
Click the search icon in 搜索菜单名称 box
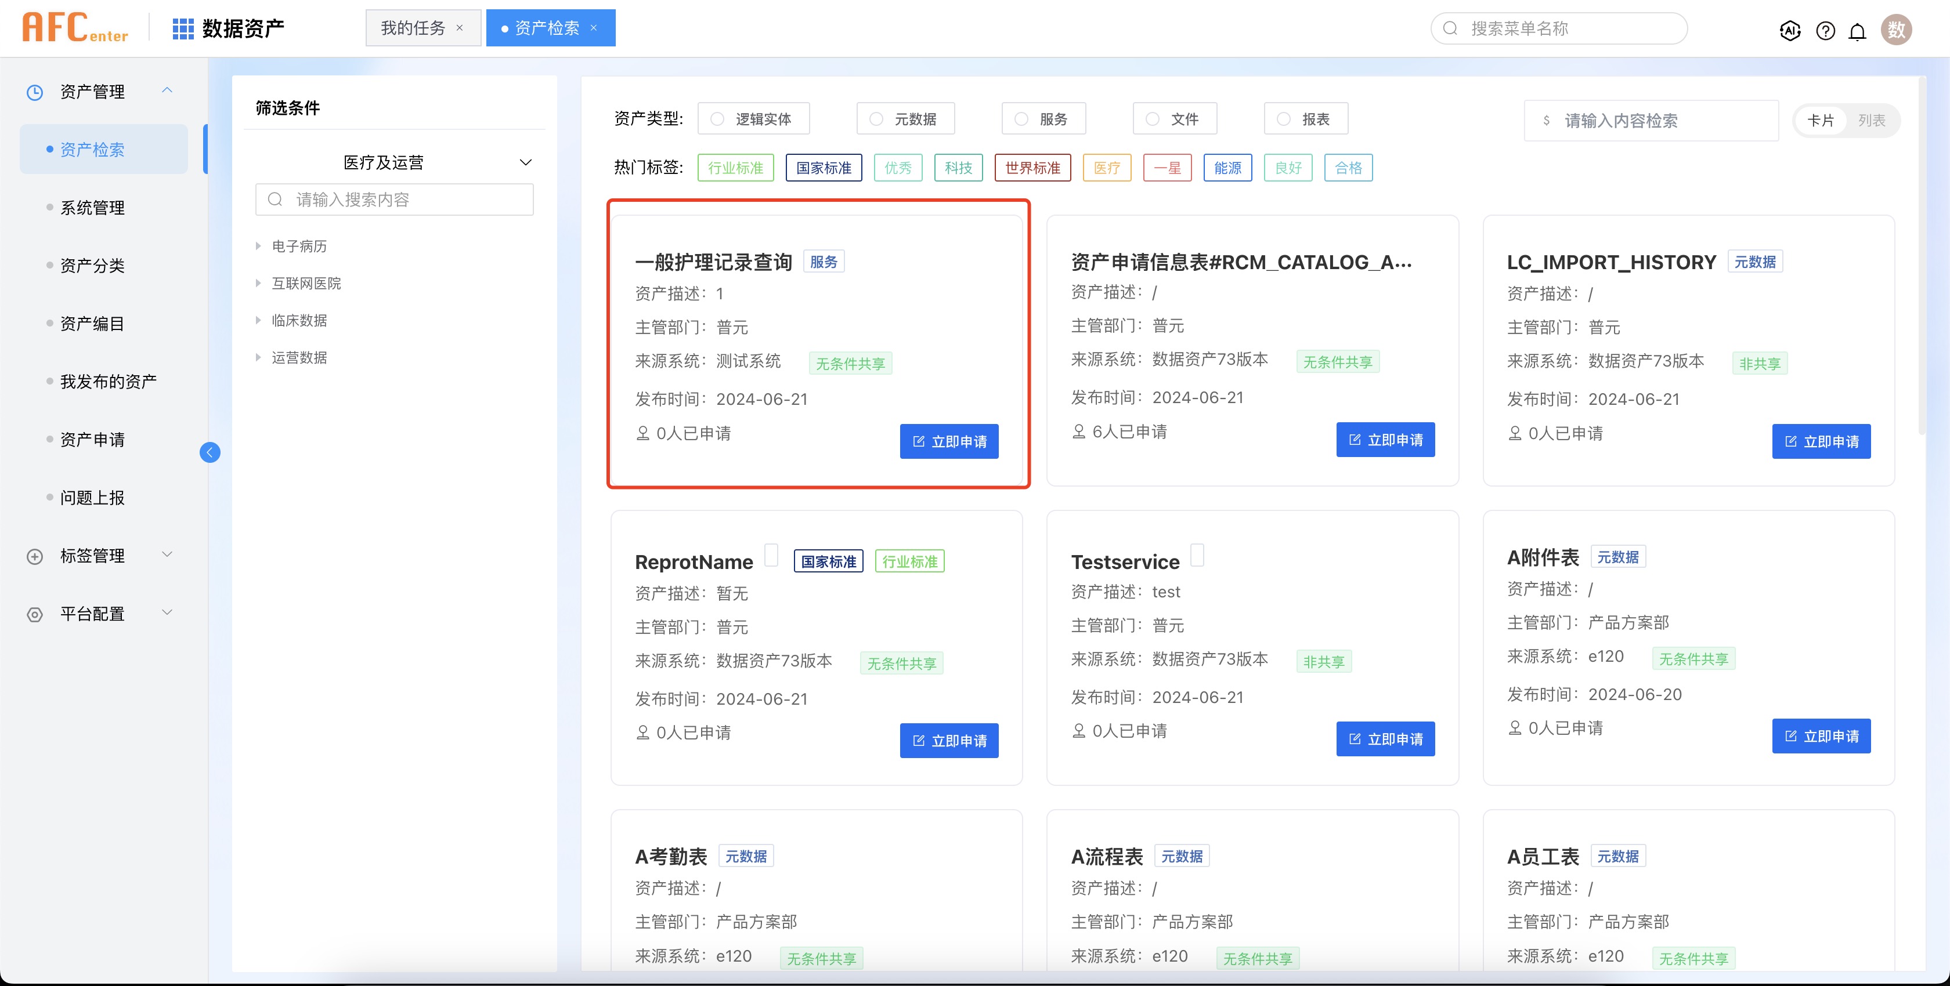1450,29
